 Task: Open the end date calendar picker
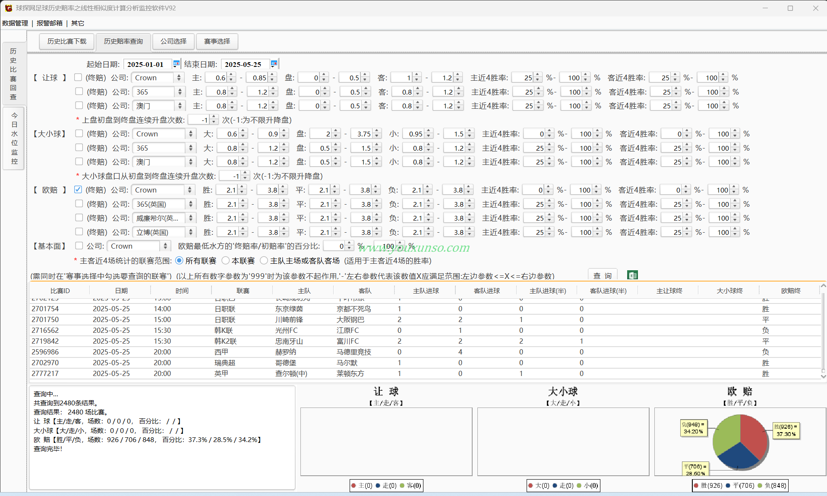(274, 64)
